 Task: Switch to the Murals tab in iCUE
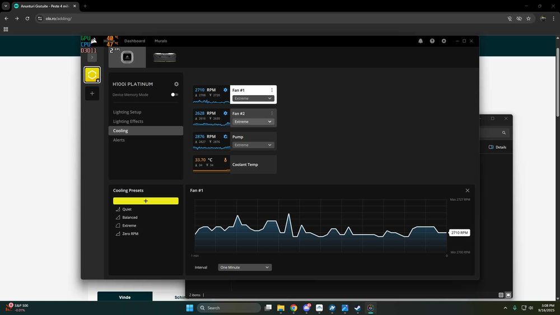pyautogui.click(x=161, y=41)
